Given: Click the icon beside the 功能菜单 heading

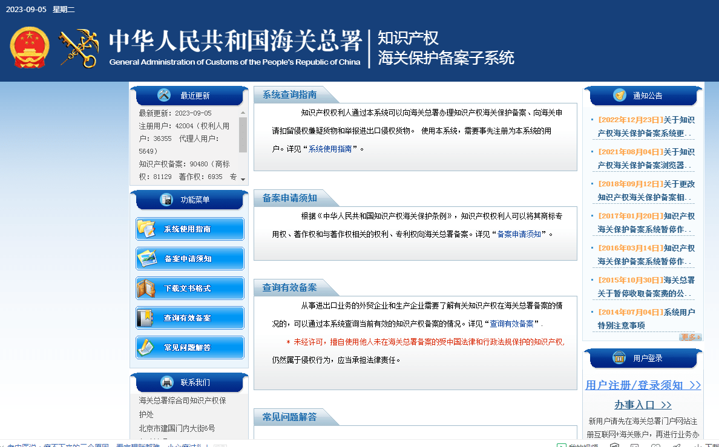Looking at the screenshot, I should tap(166, 200).
